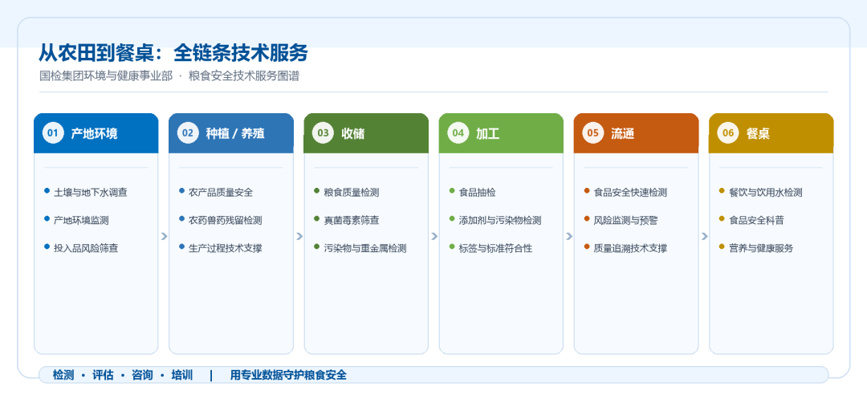This screenshot has height=395, width=867.
Task: Select 土壤与地下水调查 item
Action: [91, 193]
